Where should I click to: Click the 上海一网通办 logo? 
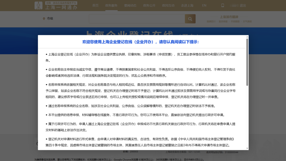pos(56,5)
